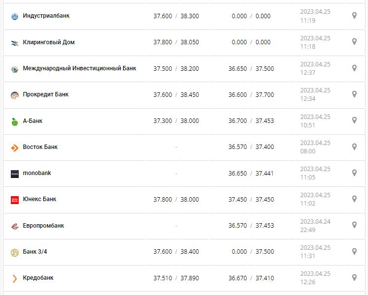Show А-Банк branch locations pin
Image resolution: width=368 pixels, height=295 pixels.
tap(354, 120)
